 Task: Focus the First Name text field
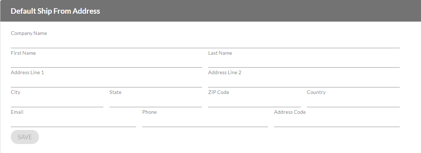(x=106, y=63)
